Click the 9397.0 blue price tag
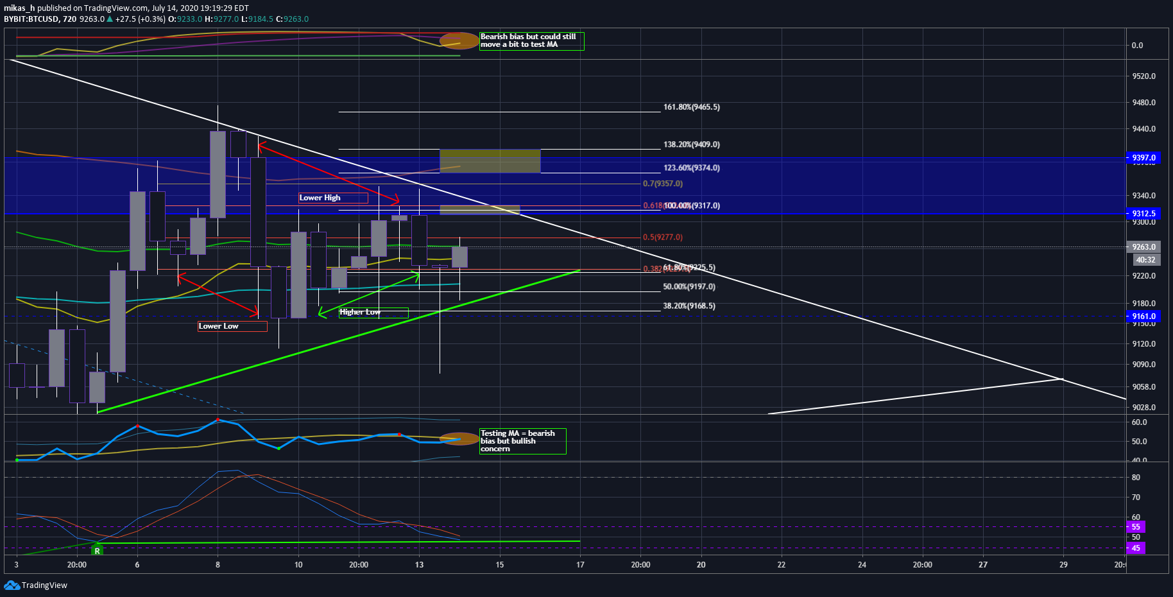 click(1143, 157)
